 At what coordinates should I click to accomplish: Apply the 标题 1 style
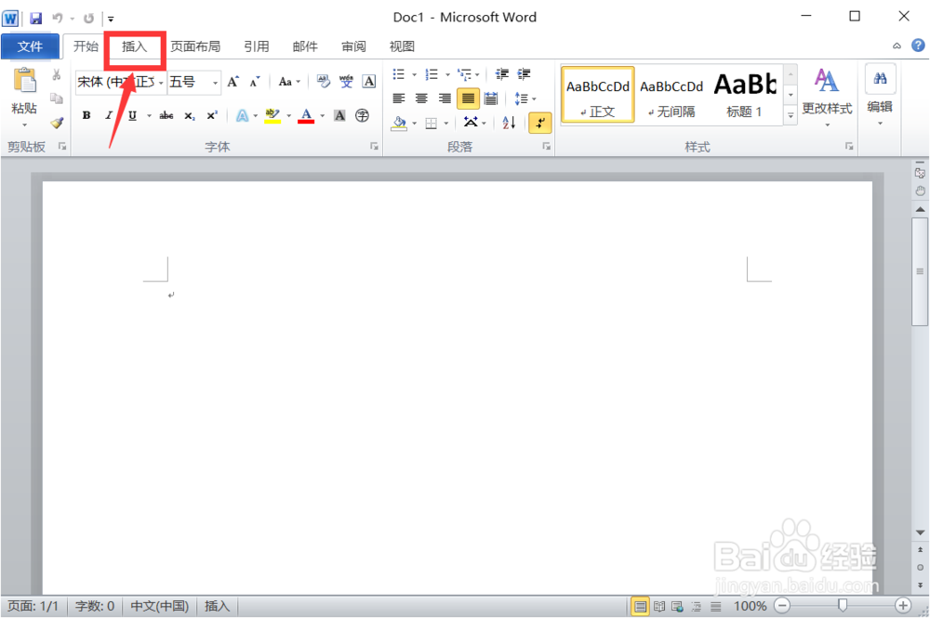point(745,93)
